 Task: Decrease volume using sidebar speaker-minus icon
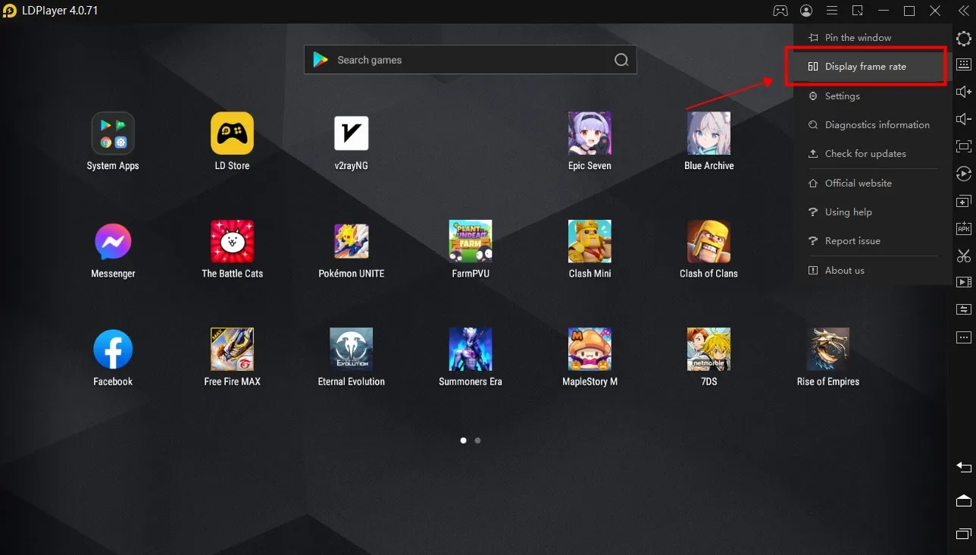point(963,119)
